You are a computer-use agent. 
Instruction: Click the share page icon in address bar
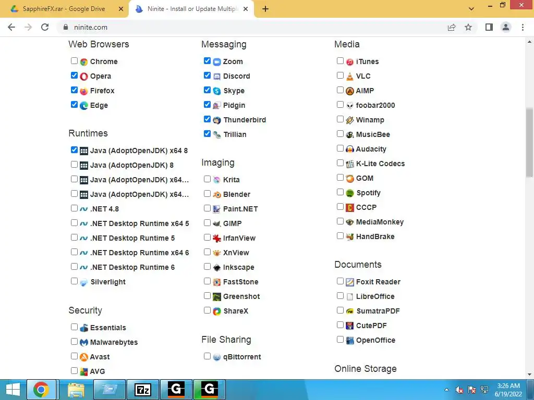coord(452,27)
